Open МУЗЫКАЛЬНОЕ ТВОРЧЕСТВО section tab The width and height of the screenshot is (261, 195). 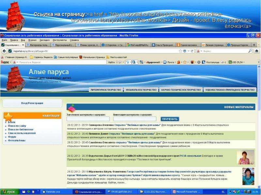(141, 90)
